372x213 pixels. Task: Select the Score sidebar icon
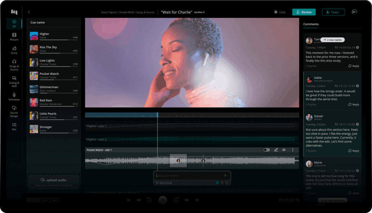[x=14, y=50]
